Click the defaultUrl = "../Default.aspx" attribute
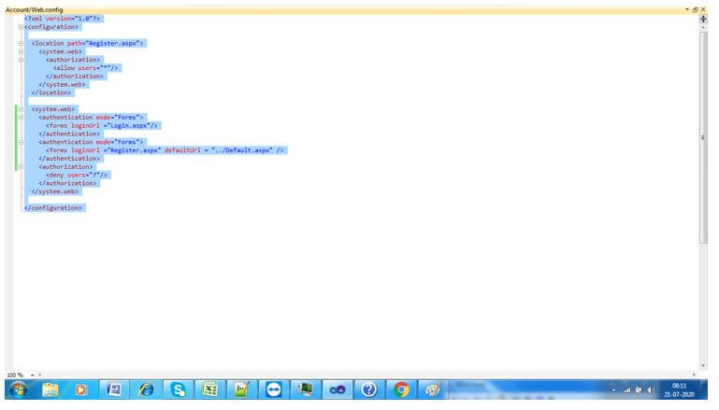This screenshot has width=719, height=410. [219, 150]
